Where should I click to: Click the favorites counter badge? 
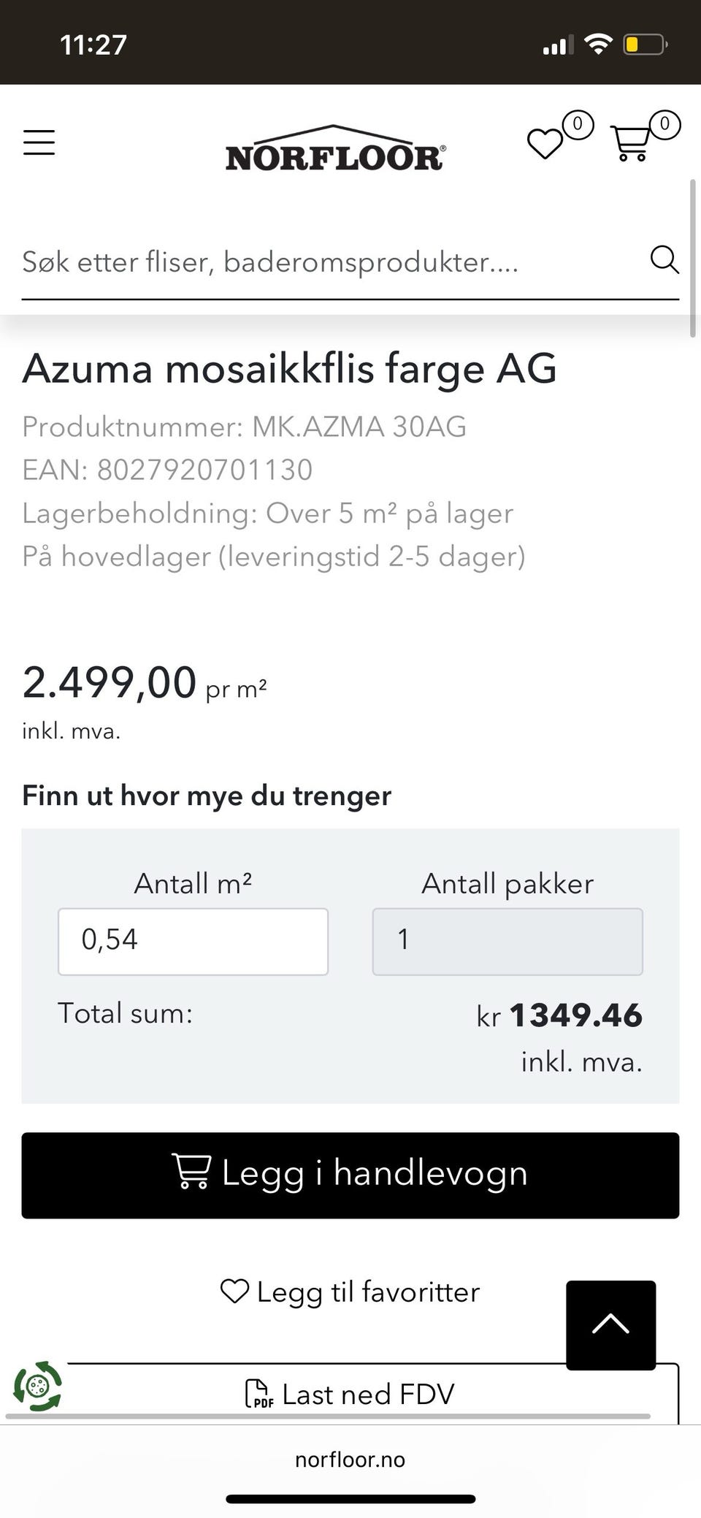(578, 125)
